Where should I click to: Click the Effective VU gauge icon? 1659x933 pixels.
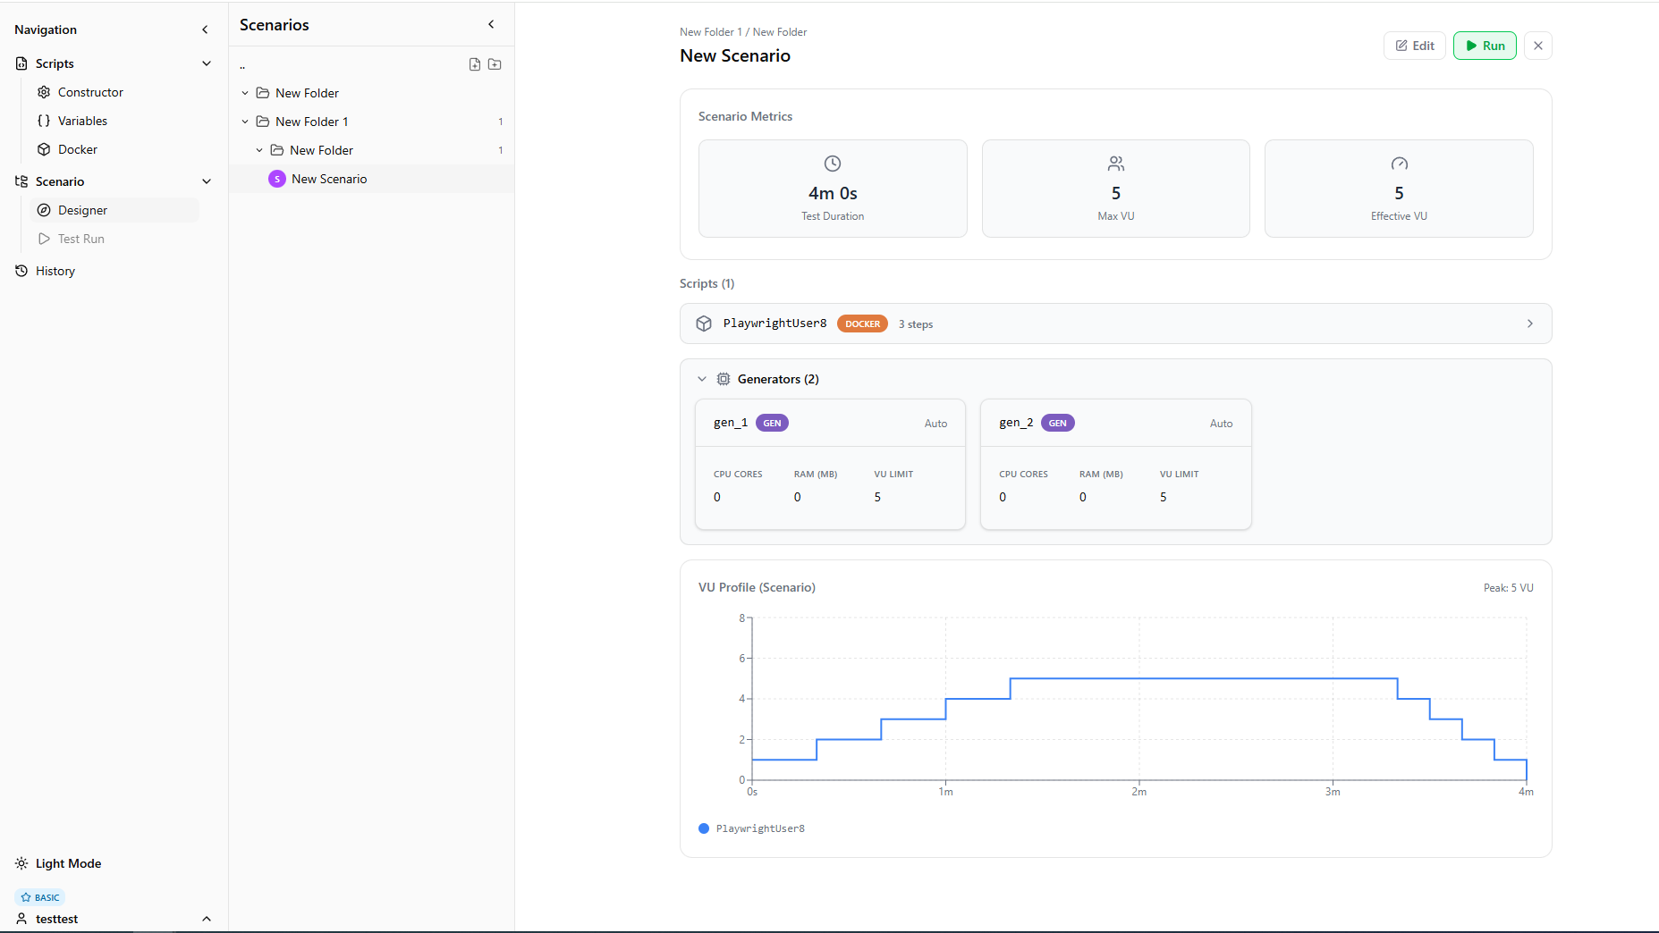(1400, 164)
